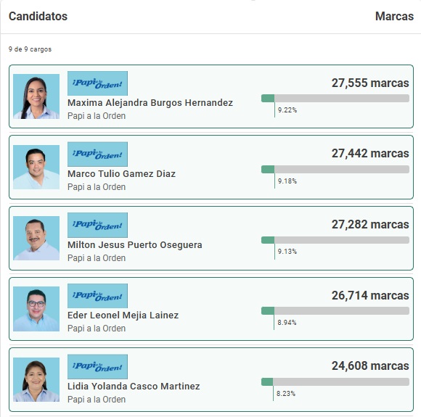The image size is (421, 417).
Task: Select the name Marco Tulio Gamez Diaz
Action: pos(121,173)
